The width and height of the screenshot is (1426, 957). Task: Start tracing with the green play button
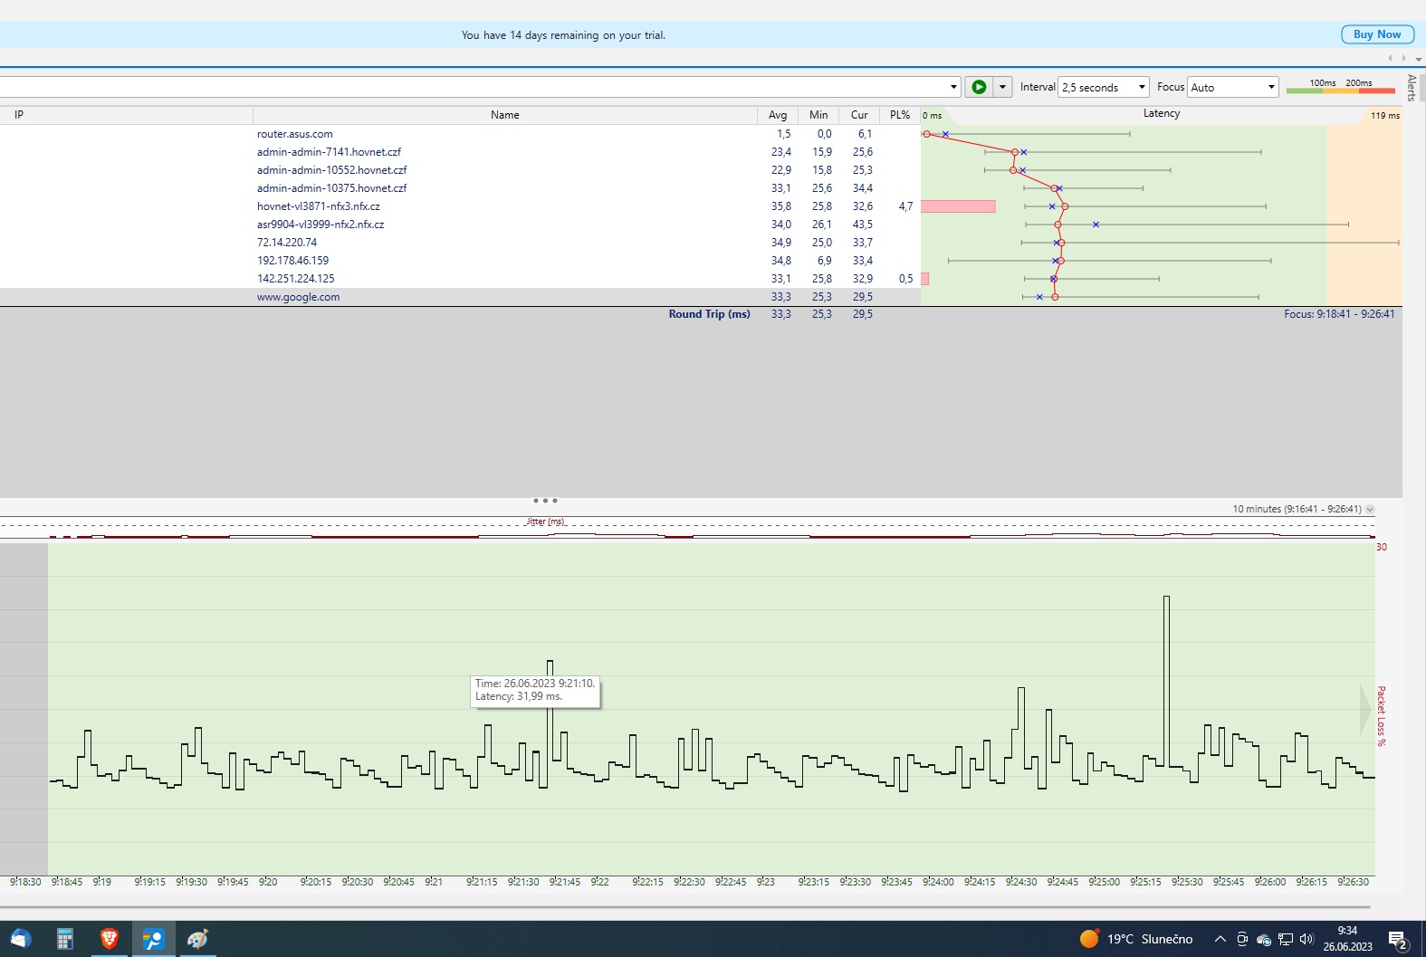[x=978, y=87]
